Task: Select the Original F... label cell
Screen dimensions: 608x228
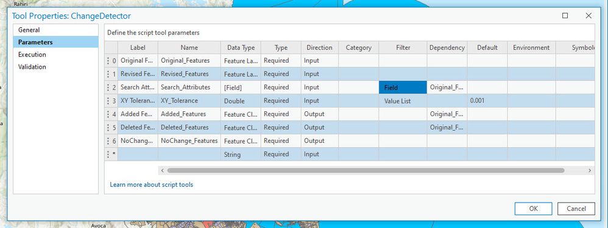Action: [138, 61]
